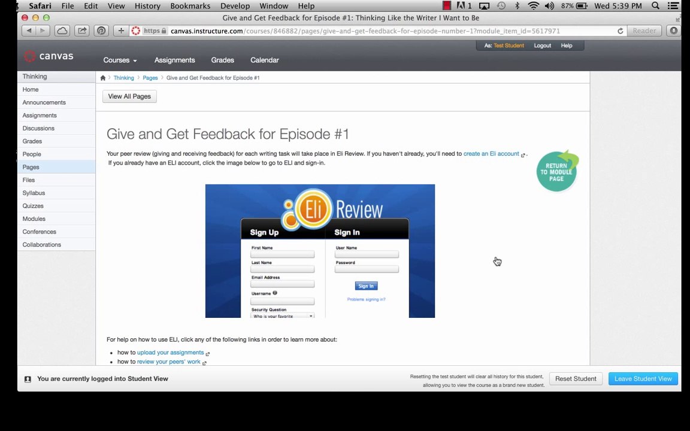Click the Safari address bar URL field

coord(379,31)
